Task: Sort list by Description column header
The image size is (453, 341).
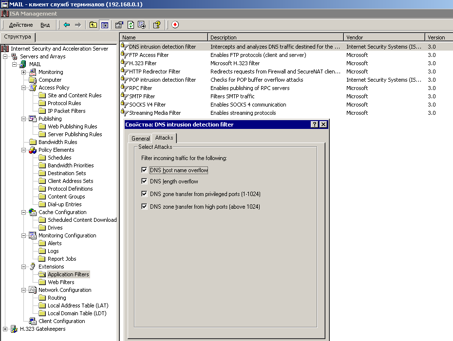Action: click(x=275, y=37)
